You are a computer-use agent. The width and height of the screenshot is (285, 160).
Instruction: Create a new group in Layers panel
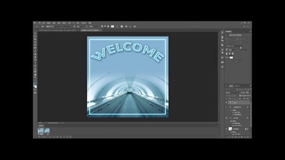(242, 137)
